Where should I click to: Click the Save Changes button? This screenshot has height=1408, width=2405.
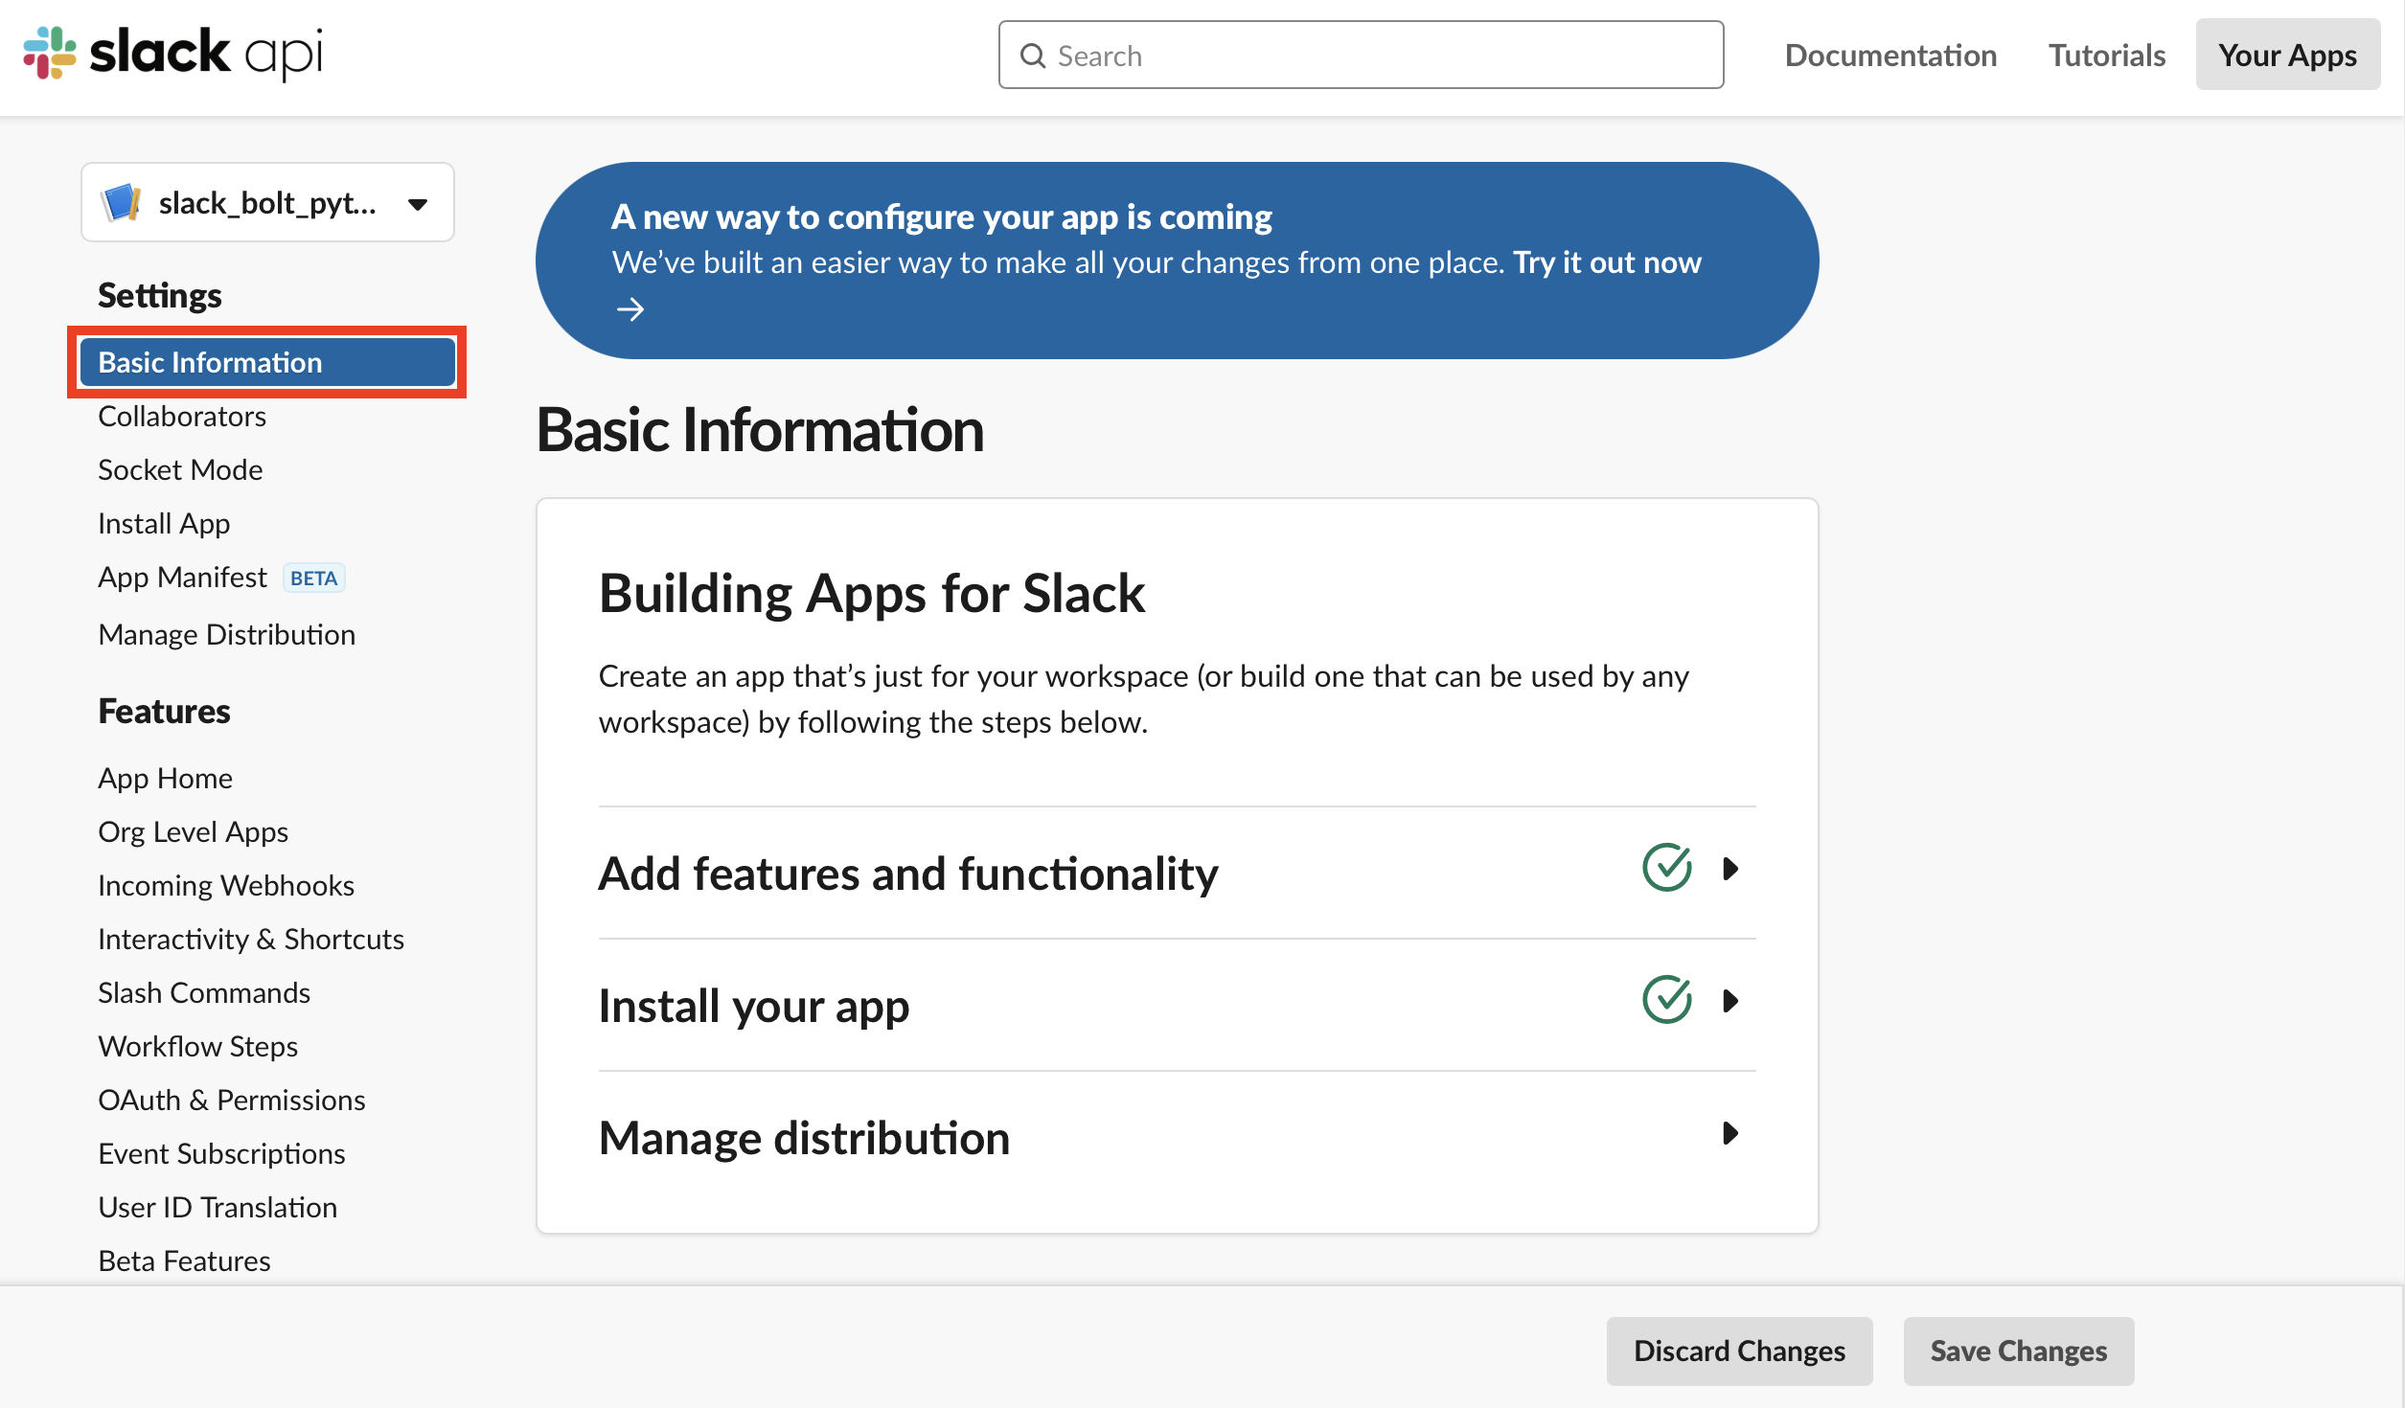tap(2018, 1351)
